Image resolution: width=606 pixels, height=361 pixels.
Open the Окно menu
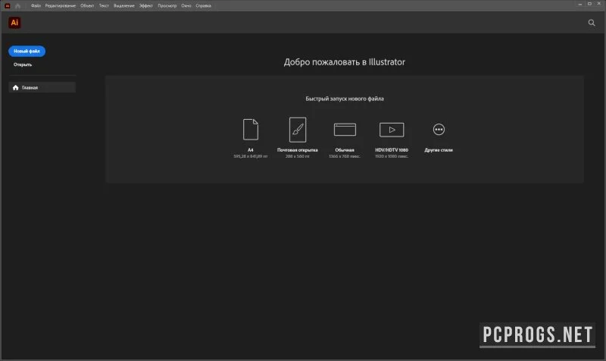(186, 6)
